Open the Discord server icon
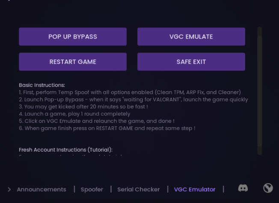This screenshot has width=279, height=203. (243, 188)
